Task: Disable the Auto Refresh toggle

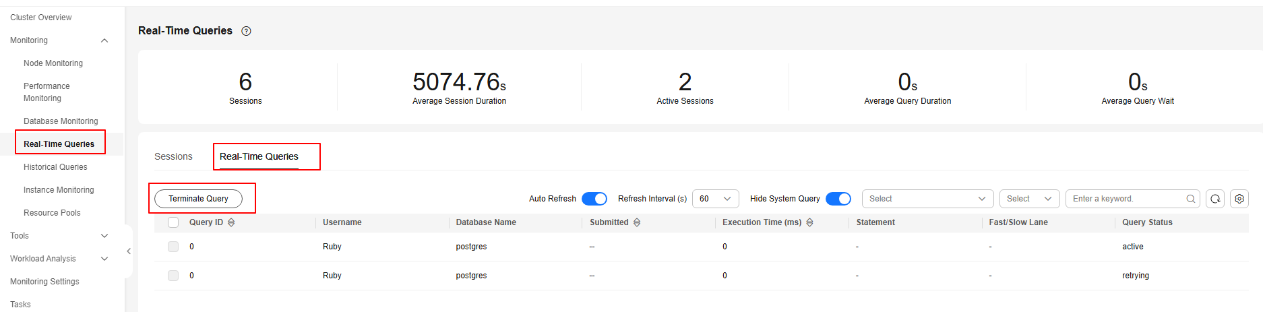Action: pos(594,199)
